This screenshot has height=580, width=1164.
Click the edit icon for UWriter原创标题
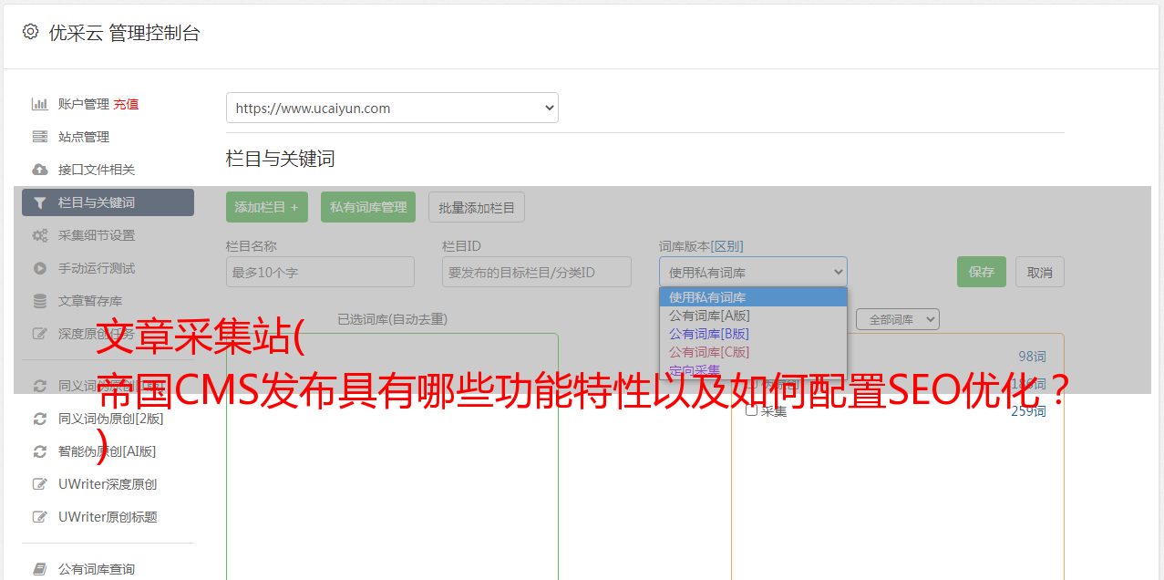pos(39,517)
